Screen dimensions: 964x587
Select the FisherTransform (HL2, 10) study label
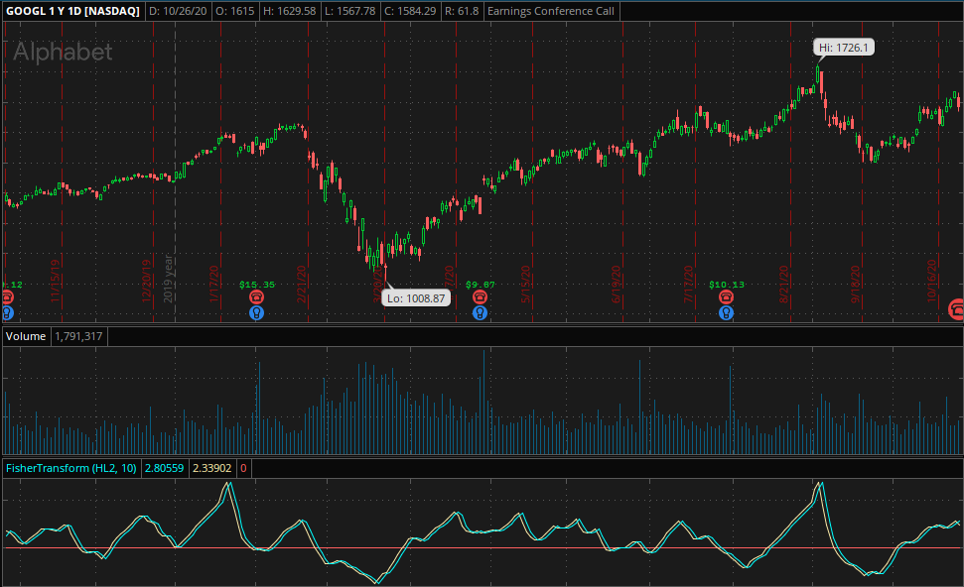click(72, 468)
